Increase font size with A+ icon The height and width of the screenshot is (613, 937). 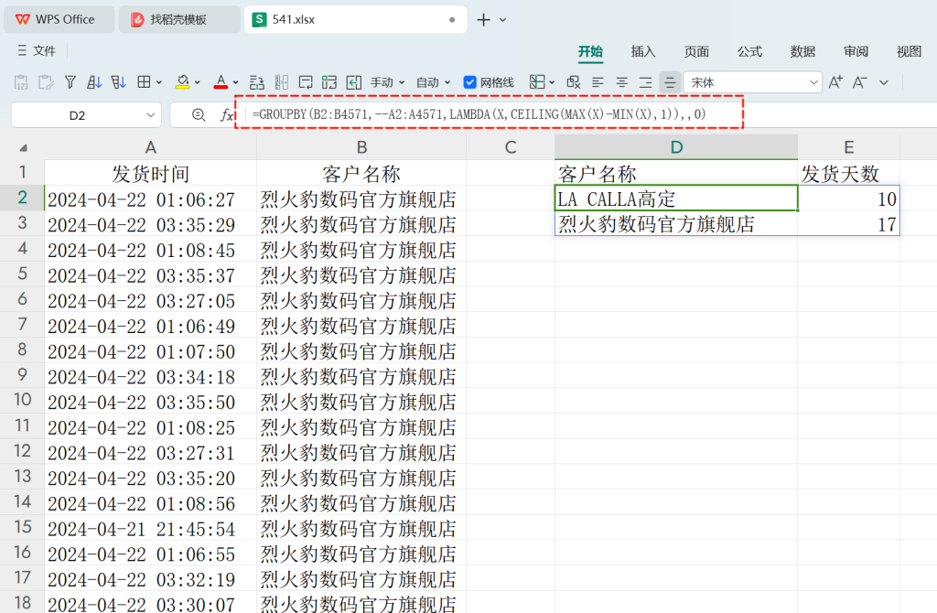(x=835, y=82)
